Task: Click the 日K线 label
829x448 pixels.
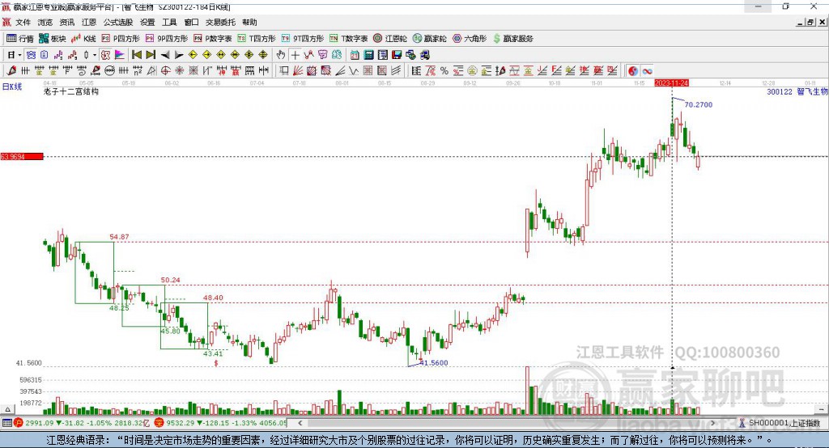Action: click(x=12, y=87)
